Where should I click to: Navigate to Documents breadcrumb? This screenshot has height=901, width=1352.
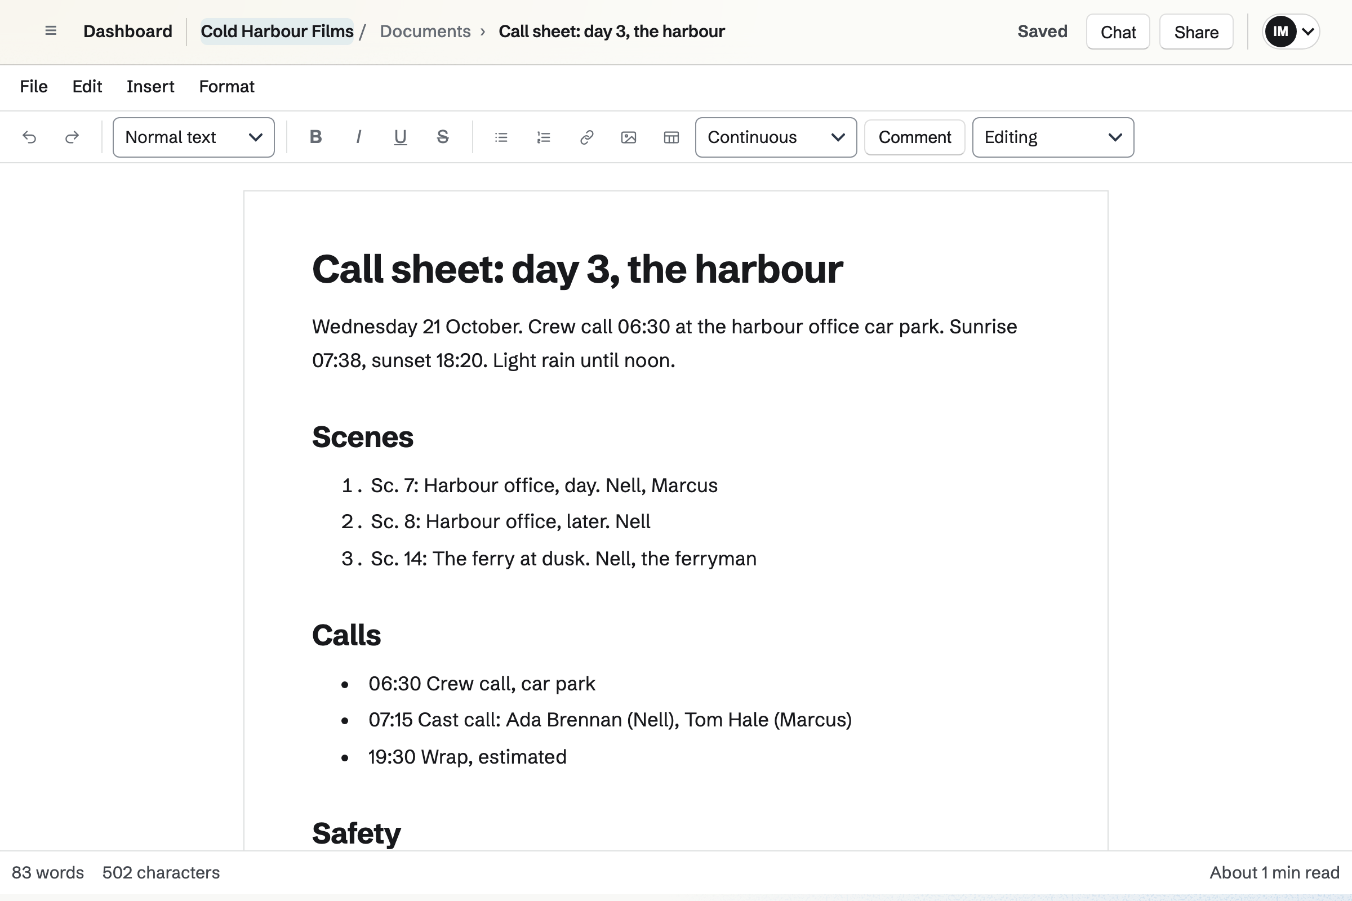coord(425,31)
